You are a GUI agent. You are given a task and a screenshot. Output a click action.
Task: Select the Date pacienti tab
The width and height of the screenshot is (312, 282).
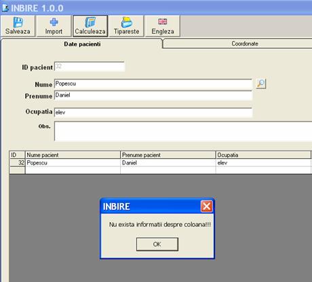point(82,44)
